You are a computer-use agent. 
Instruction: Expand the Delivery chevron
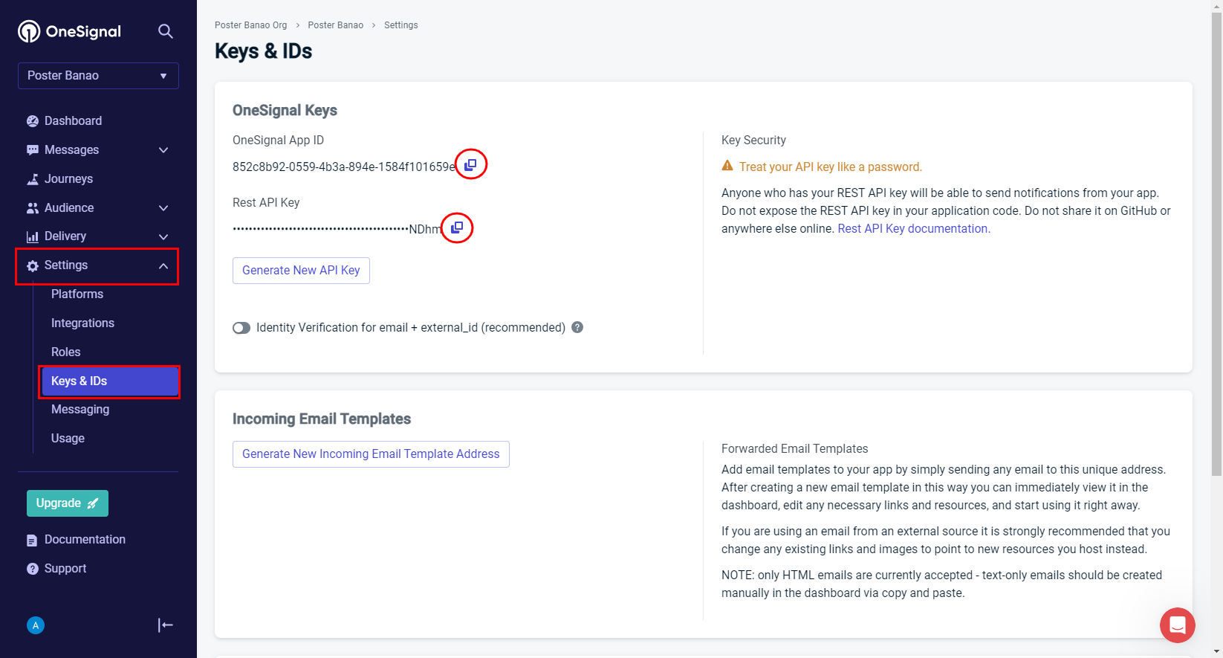163,236
